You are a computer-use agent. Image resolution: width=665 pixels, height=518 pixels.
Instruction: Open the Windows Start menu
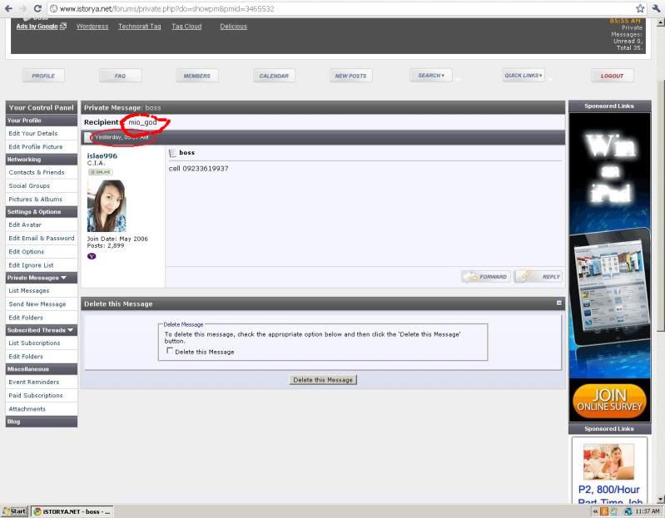[15, 511]
